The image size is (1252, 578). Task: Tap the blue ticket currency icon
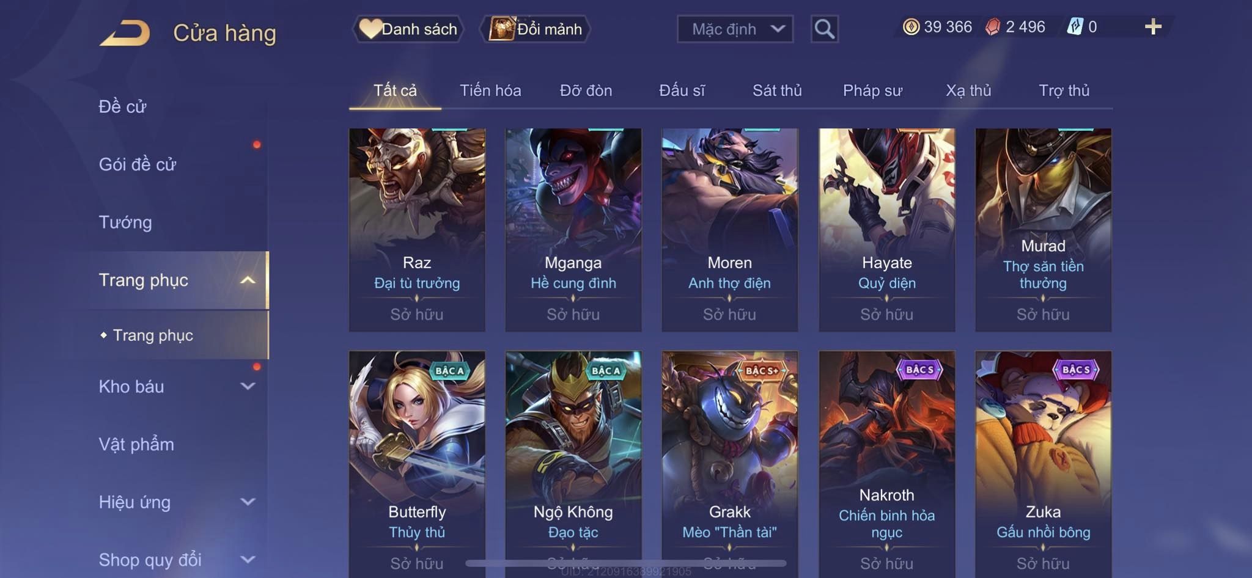pyautogui.click(x=1075, y=27)
